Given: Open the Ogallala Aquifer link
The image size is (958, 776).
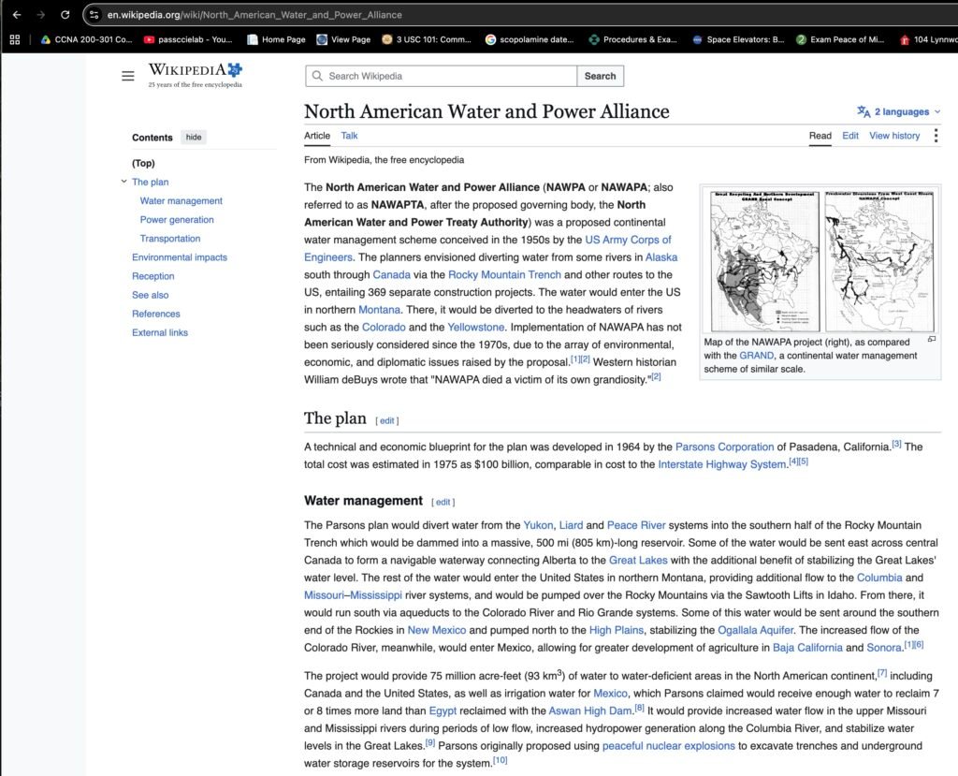Looking at the screenshot, I should pos(755,631).
